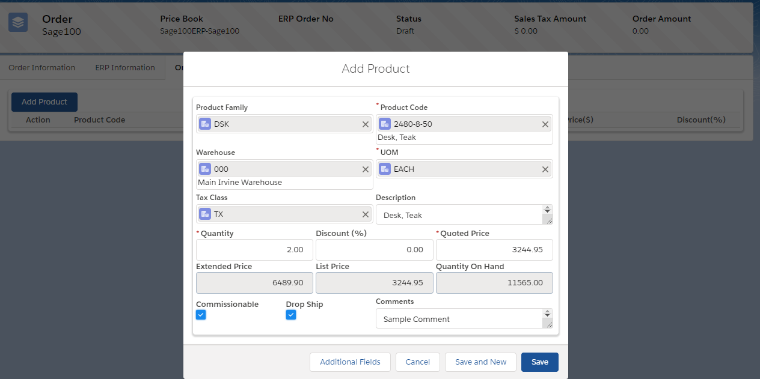Uncheck the Commissionable checkbox
The image size is (760, 379).
[x=201, y=315]
